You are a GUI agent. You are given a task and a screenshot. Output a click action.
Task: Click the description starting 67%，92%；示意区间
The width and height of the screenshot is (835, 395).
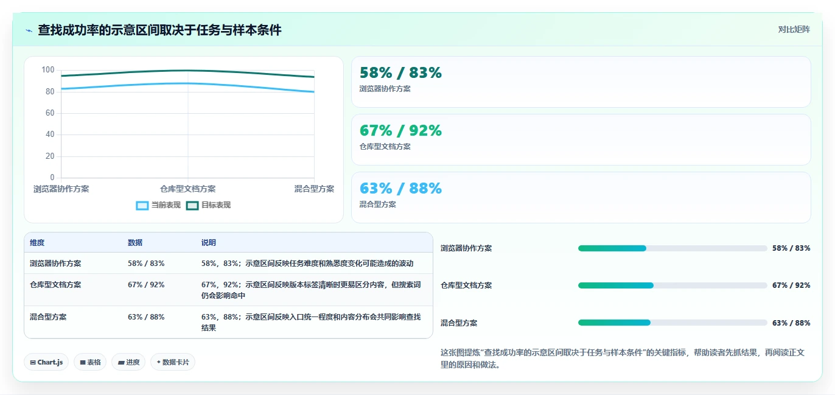[x=311, y=290]
